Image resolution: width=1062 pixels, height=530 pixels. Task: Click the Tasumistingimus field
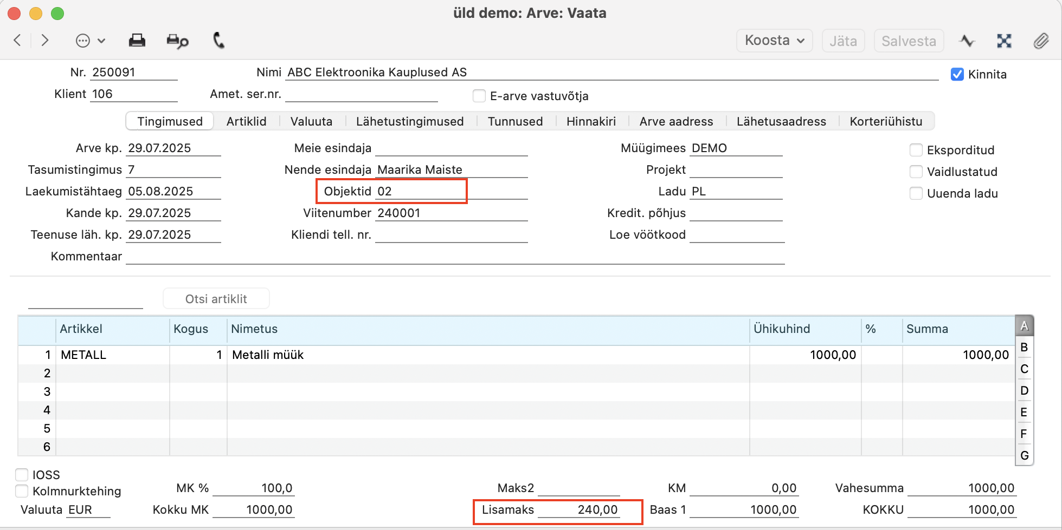point(173,169)
